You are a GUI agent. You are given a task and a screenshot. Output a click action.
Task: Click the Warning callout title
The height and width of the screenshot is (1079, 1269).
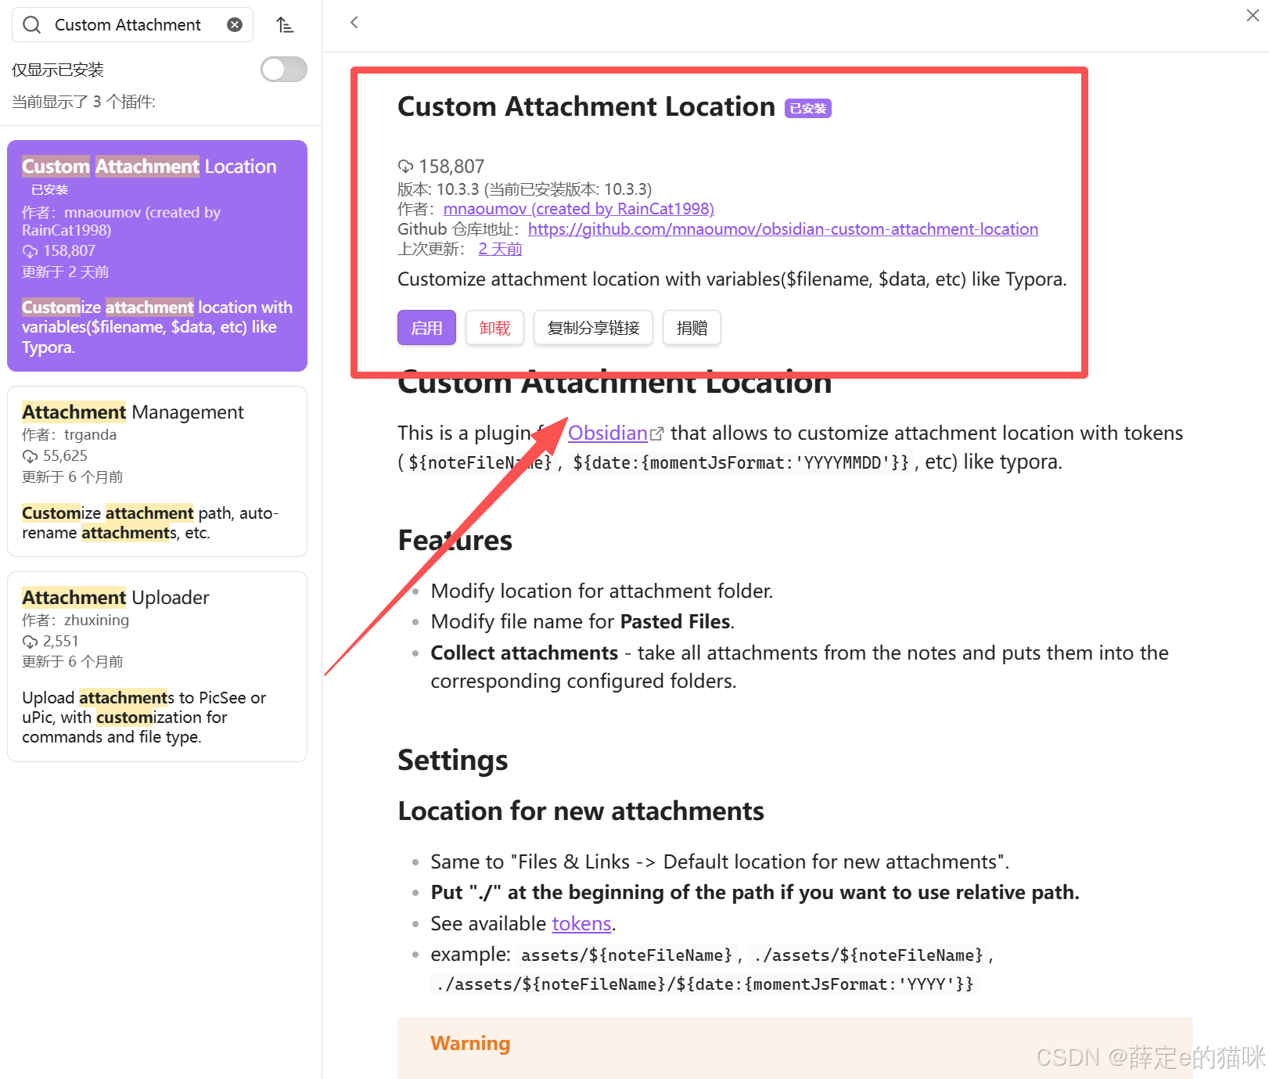470,1043
